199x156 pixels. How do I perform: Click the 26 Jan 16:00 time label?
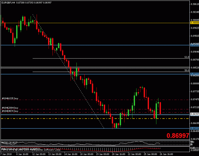166,154
